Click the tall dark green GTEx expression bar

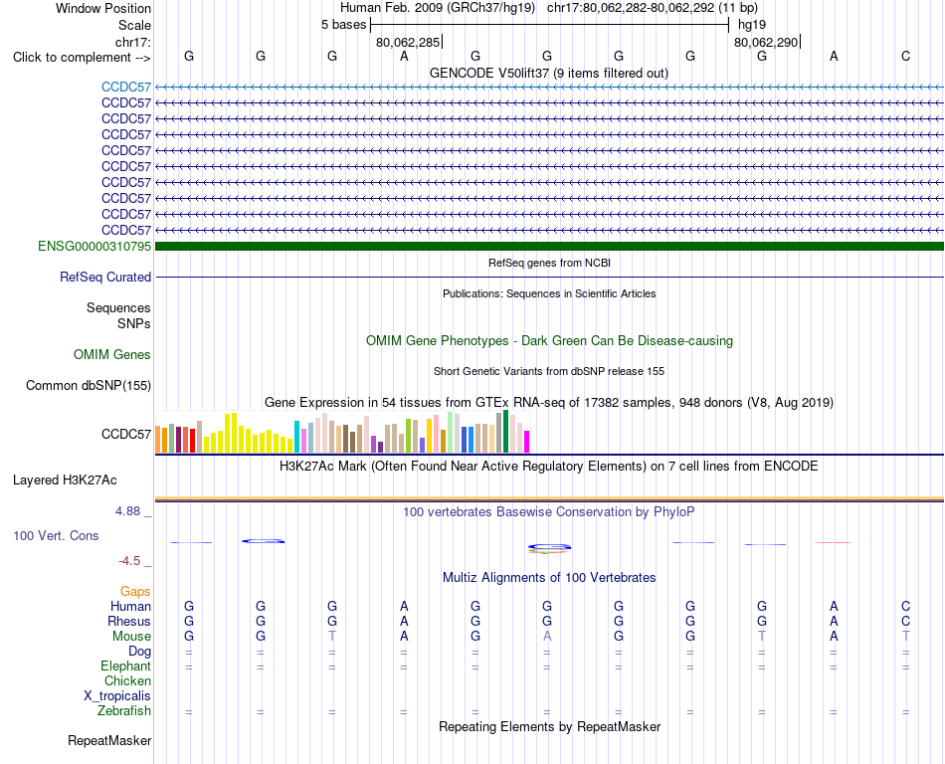[x=505, y=432]
